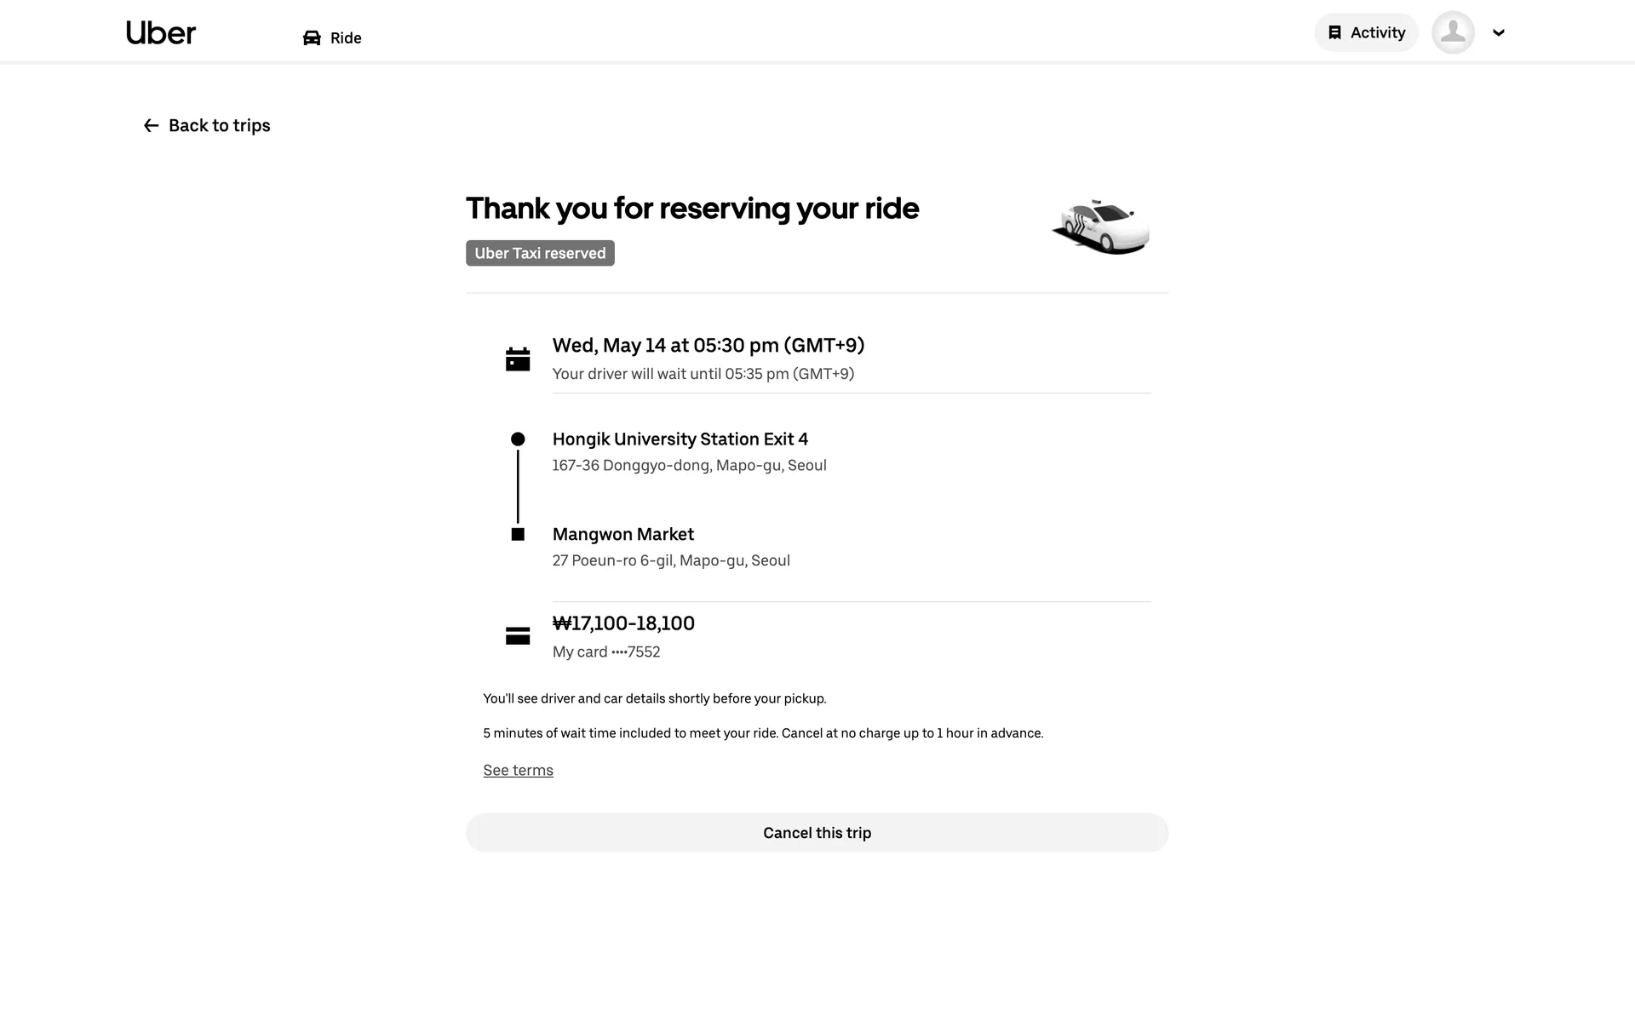Open the See terms link
This screenshot has width=1635, height=1022.
(518, 771)
